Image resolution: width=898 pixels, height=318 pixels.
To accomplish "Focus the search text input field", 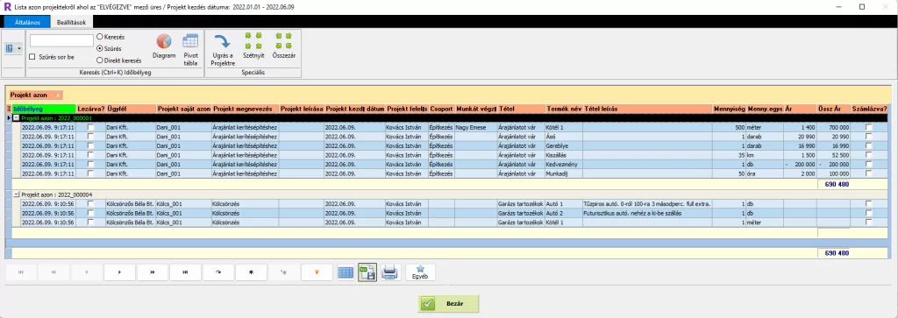I will (61, 40).
